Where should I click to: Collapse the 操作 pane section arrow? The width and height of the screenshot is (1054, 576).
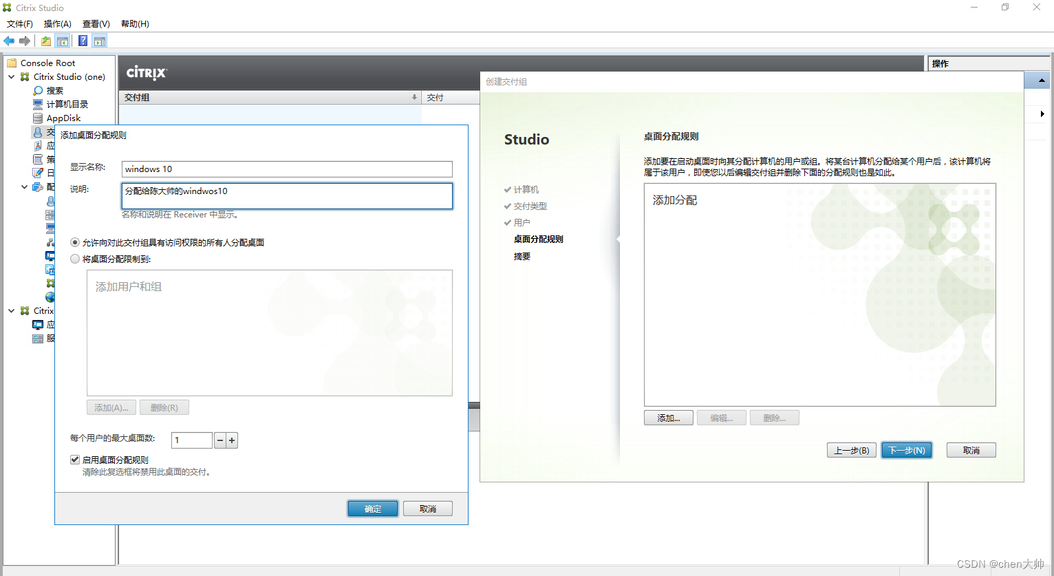pos(1042,81)
